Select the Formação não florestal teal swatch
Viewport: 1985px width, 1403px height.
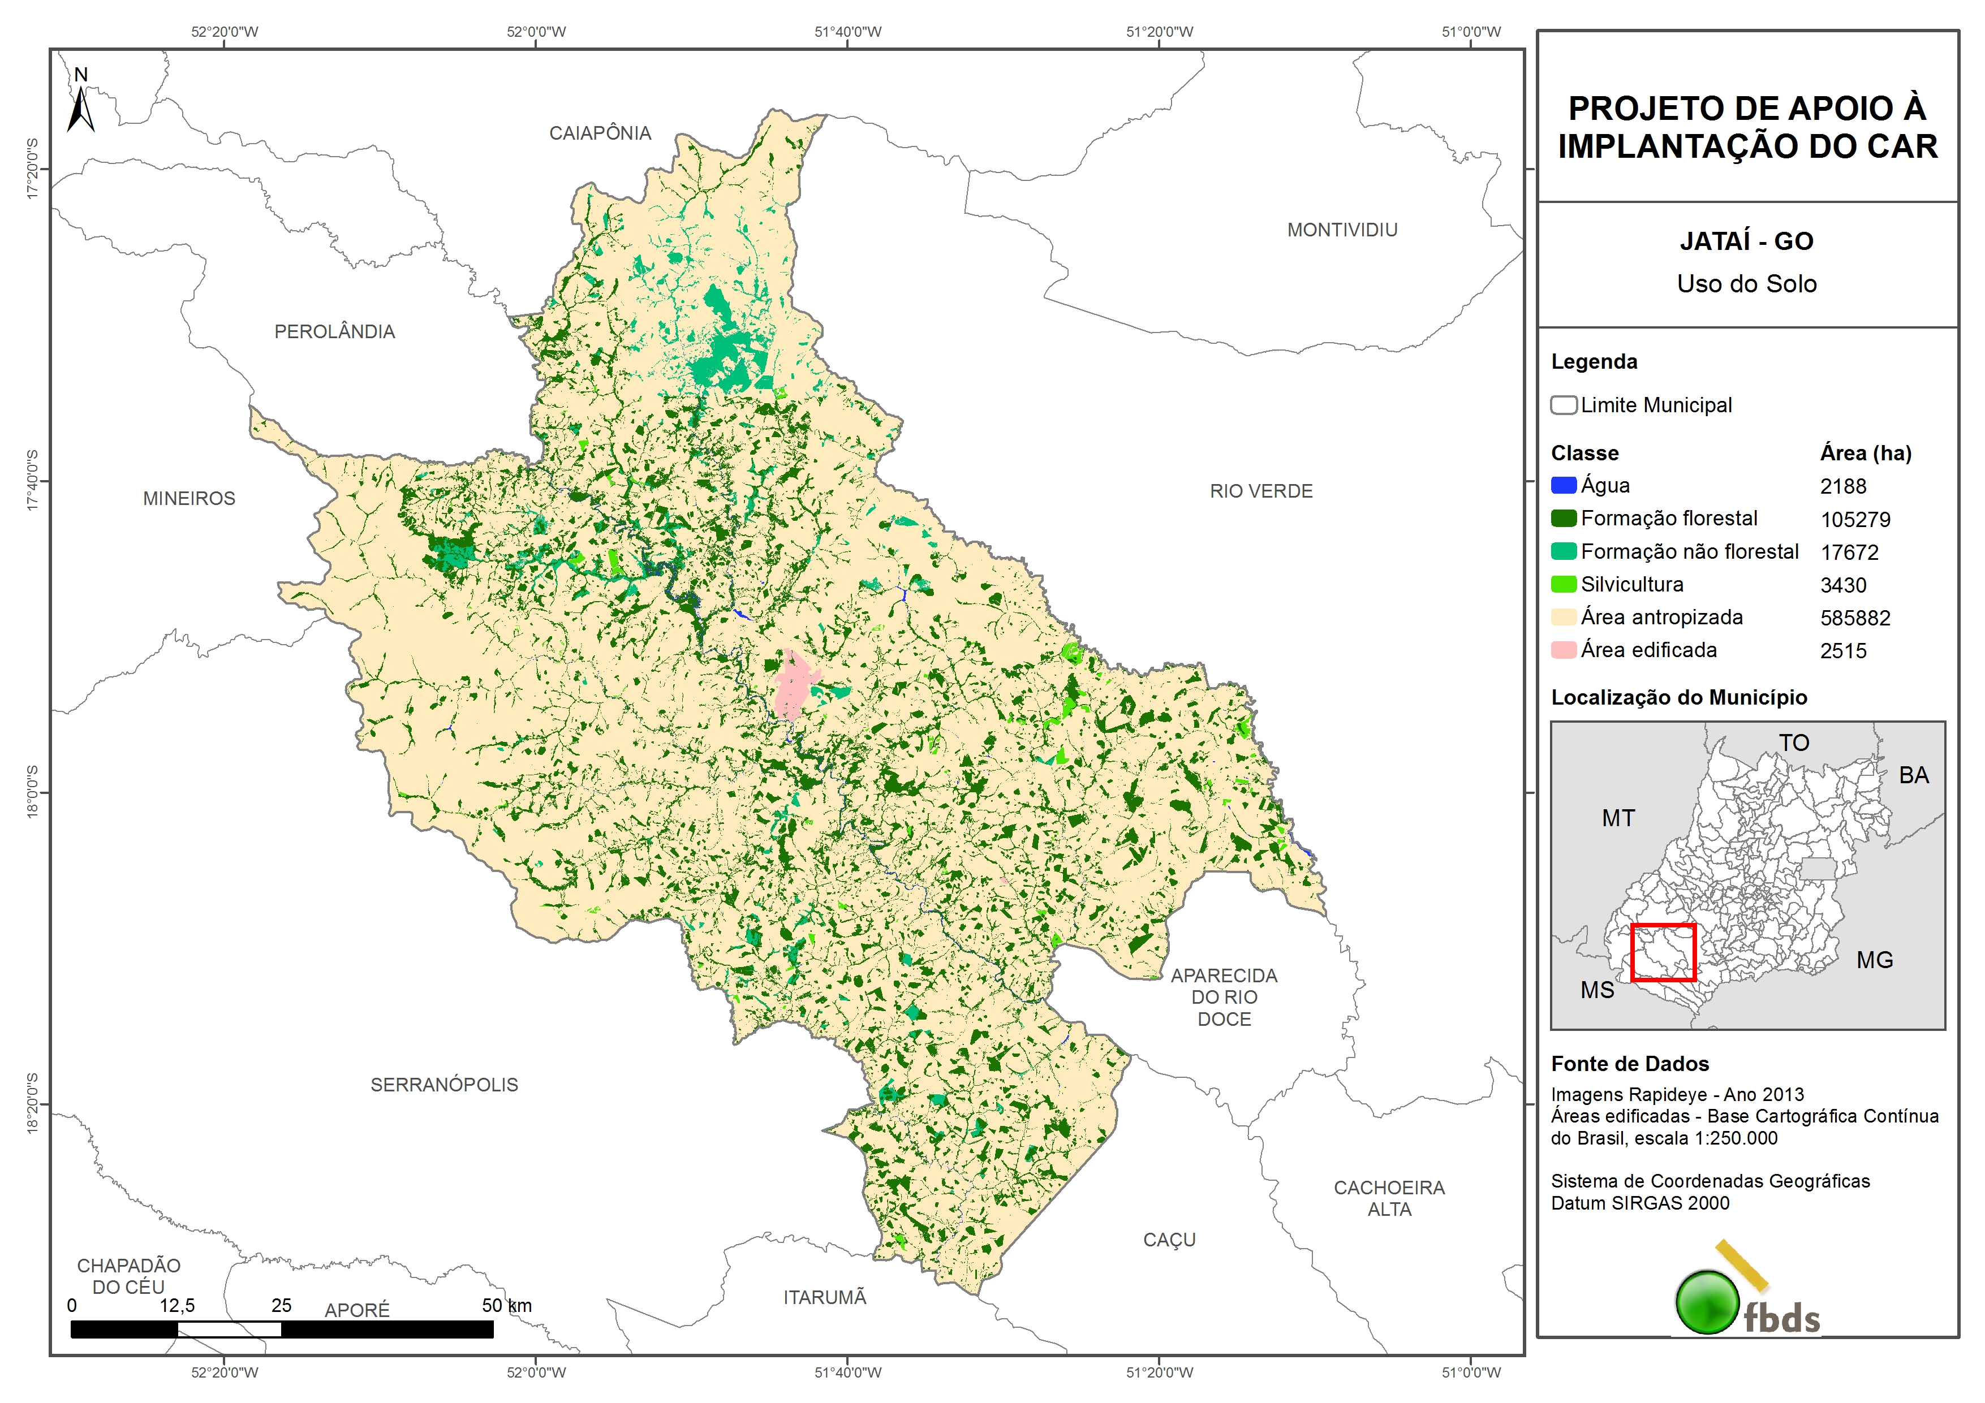coord(1563,551)
